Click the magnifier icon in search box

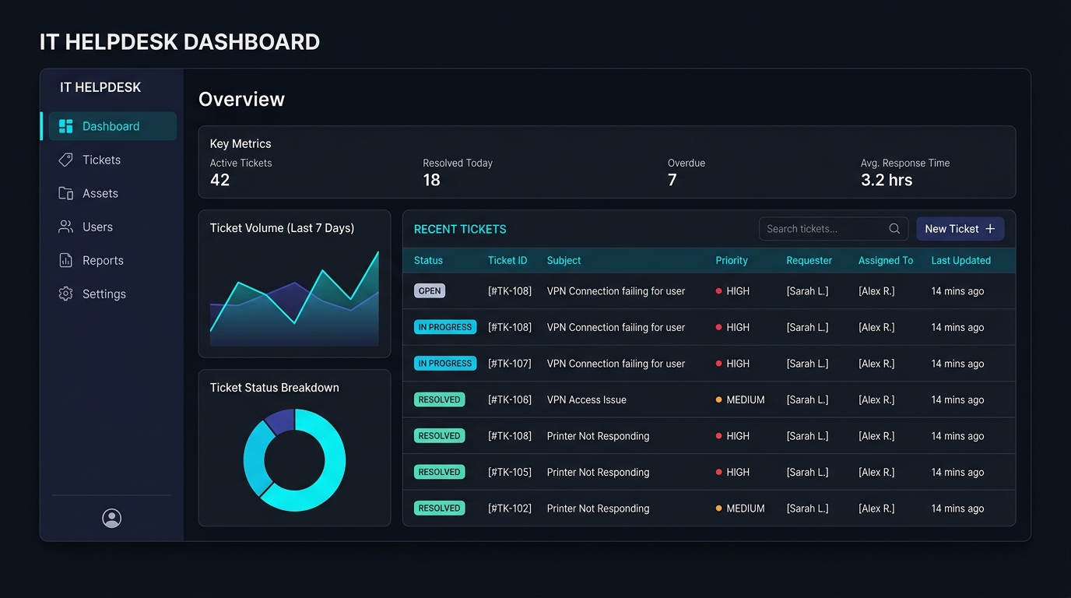pyautogui.click(x=894, y=229)
